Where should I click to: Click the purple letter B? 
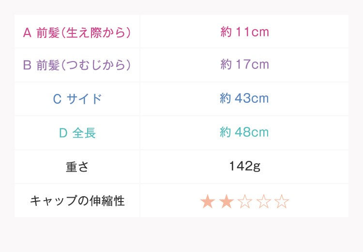(27, 65)
